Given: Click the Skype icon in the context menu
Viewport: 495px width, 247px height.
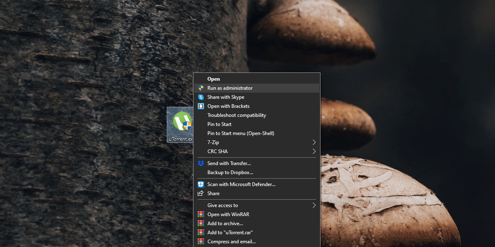Looking at the screenshot, I should [x=201, y=97].
